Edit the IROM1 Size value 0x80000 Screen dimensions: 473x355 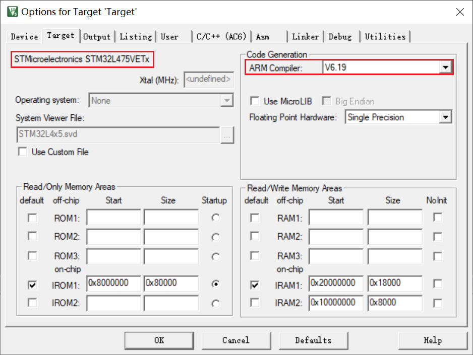click(171, 283)
